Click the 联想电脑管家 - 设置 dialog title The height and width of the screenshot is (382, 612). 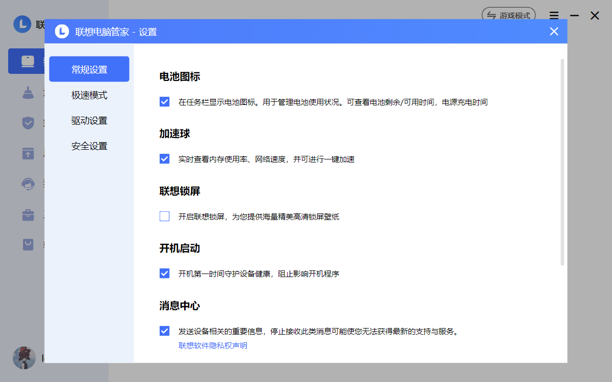click(x=116, y=32)
